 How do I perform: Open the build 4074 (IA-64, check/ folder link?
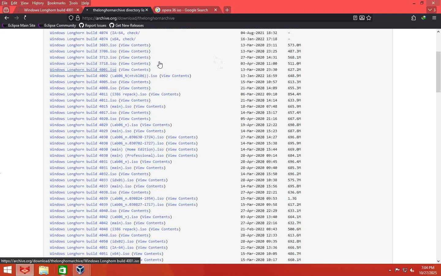coord(95,33)
